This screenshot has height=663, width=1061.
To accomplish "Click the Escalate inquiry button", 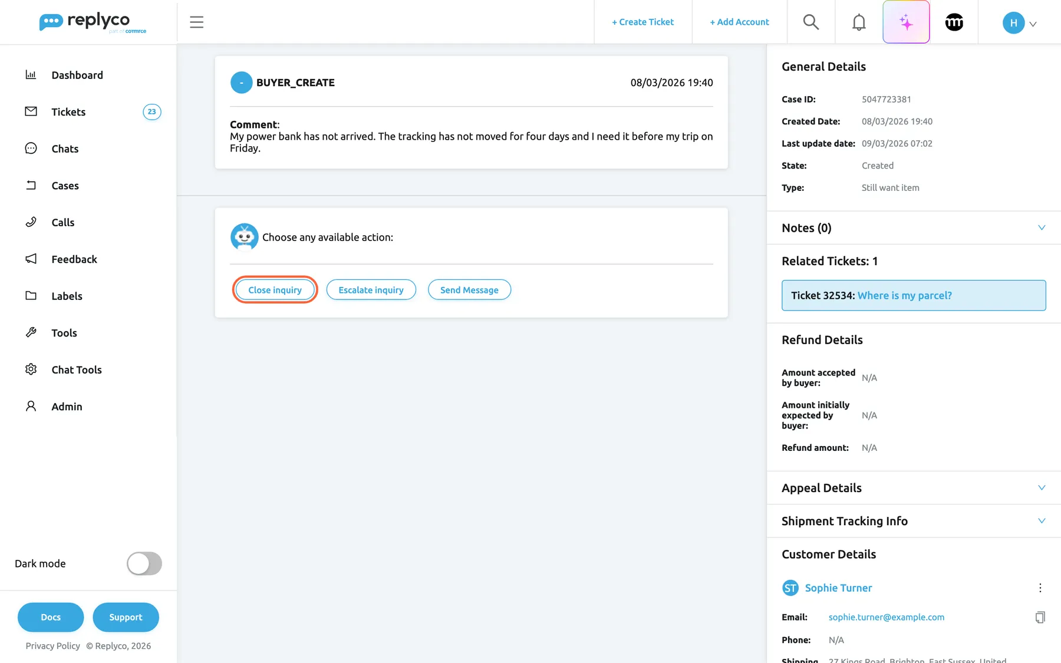I will (x=371, y=290).
